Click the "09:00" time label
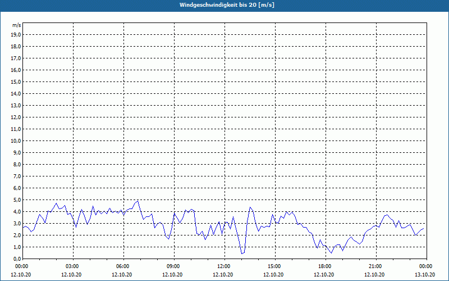Viewport: 449px width, 281px height. point(174,266)
